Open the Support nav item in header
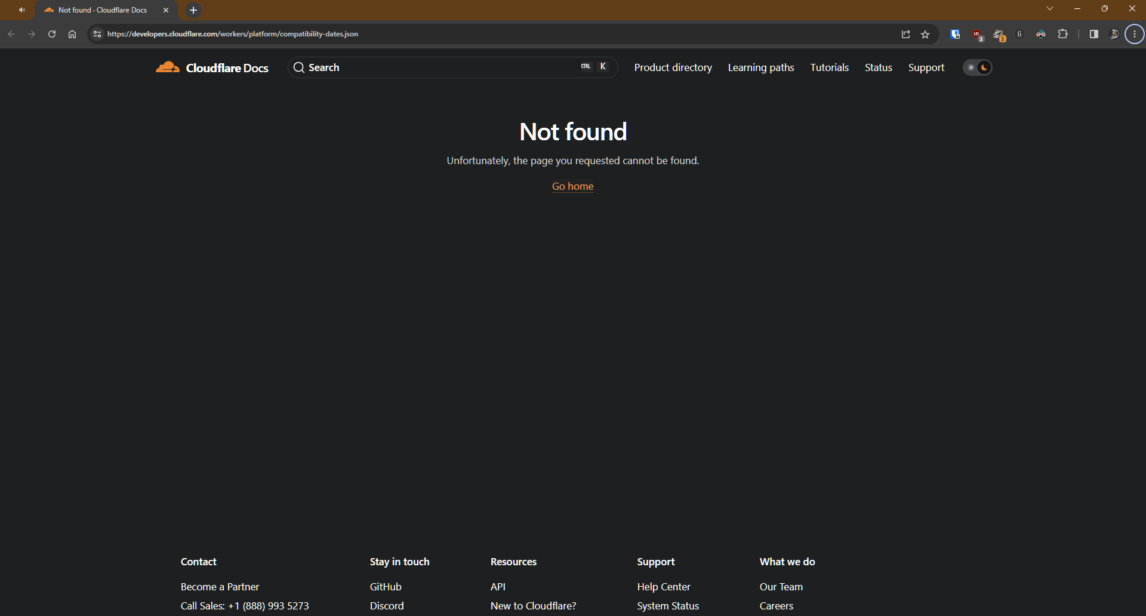 [x=926, y=67]
